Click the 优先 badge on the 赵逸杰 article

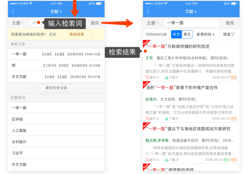(x=234, y=119)
